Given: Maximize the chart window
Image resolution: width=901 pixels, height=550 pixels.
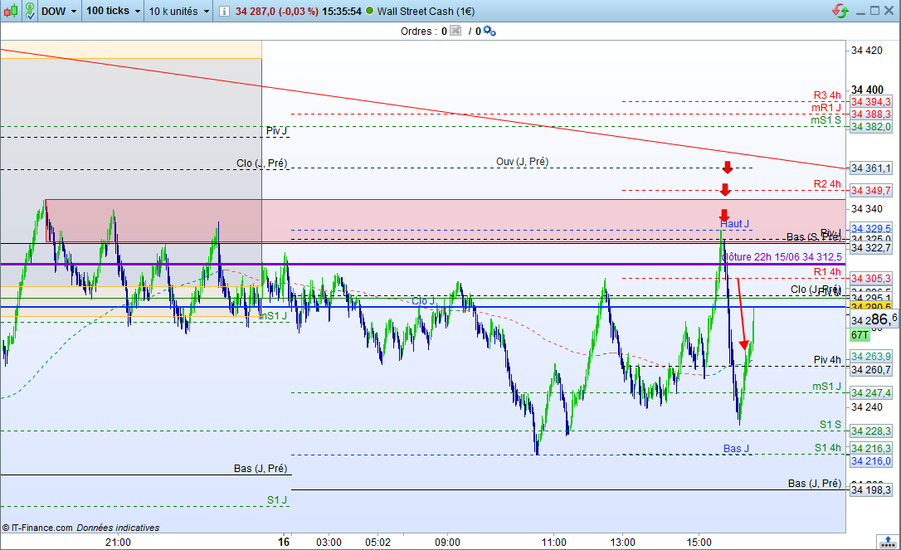Looking at the screenshot, I should 874,11.
